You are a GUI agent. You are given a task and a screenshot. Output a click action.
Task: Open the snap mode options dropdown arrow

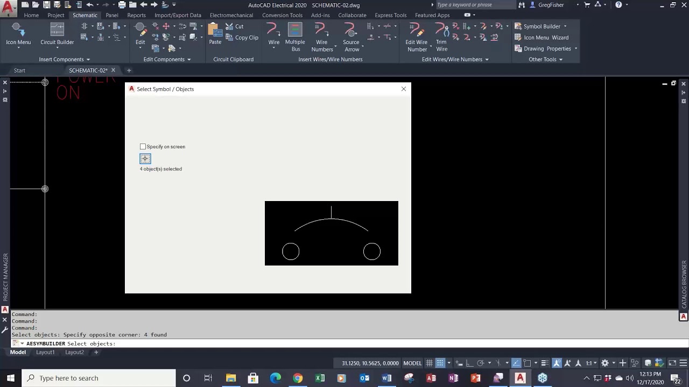pyautogui.click(x=448, y=363)
